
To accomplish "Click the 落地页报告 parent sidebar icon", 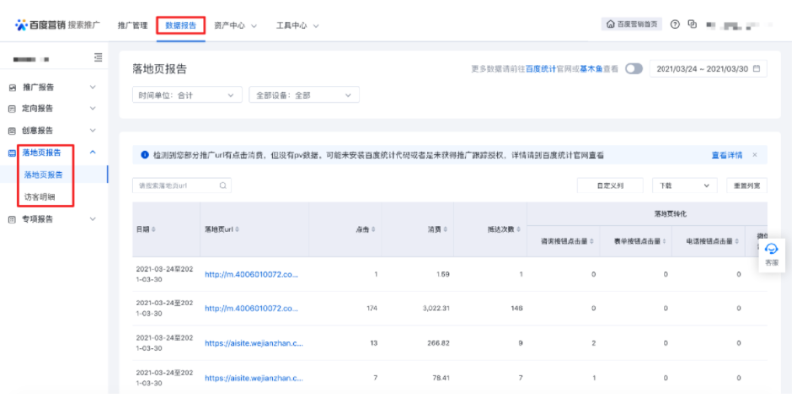I will coord(13,153).
